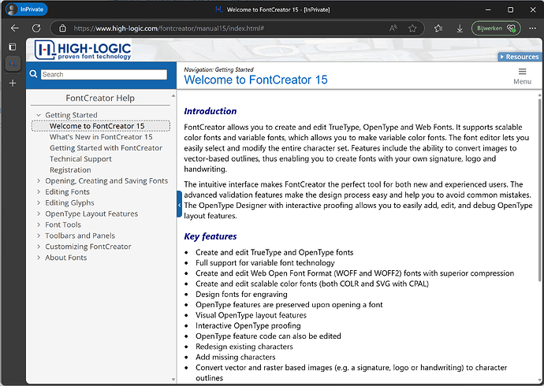
Task: Click the address bar URL
Action: tap(169, 28)
